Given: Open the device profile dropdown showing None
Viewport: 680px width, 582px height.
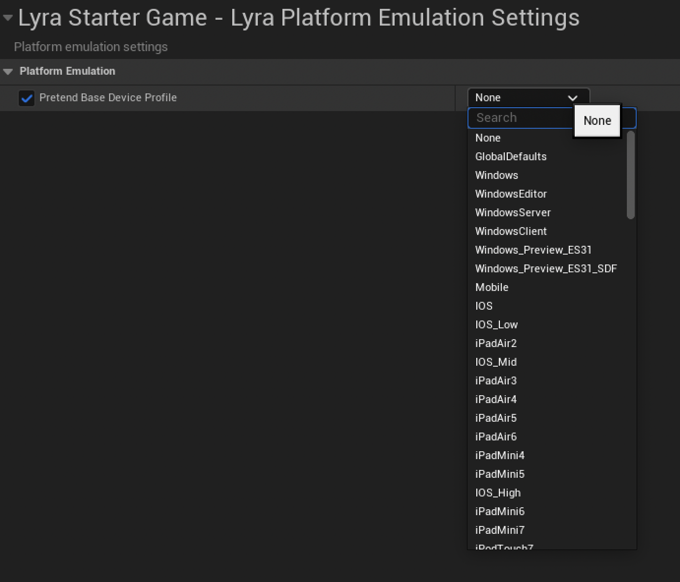Looking at the screenshot, I should pyautogui.click(x=528, y=97).
